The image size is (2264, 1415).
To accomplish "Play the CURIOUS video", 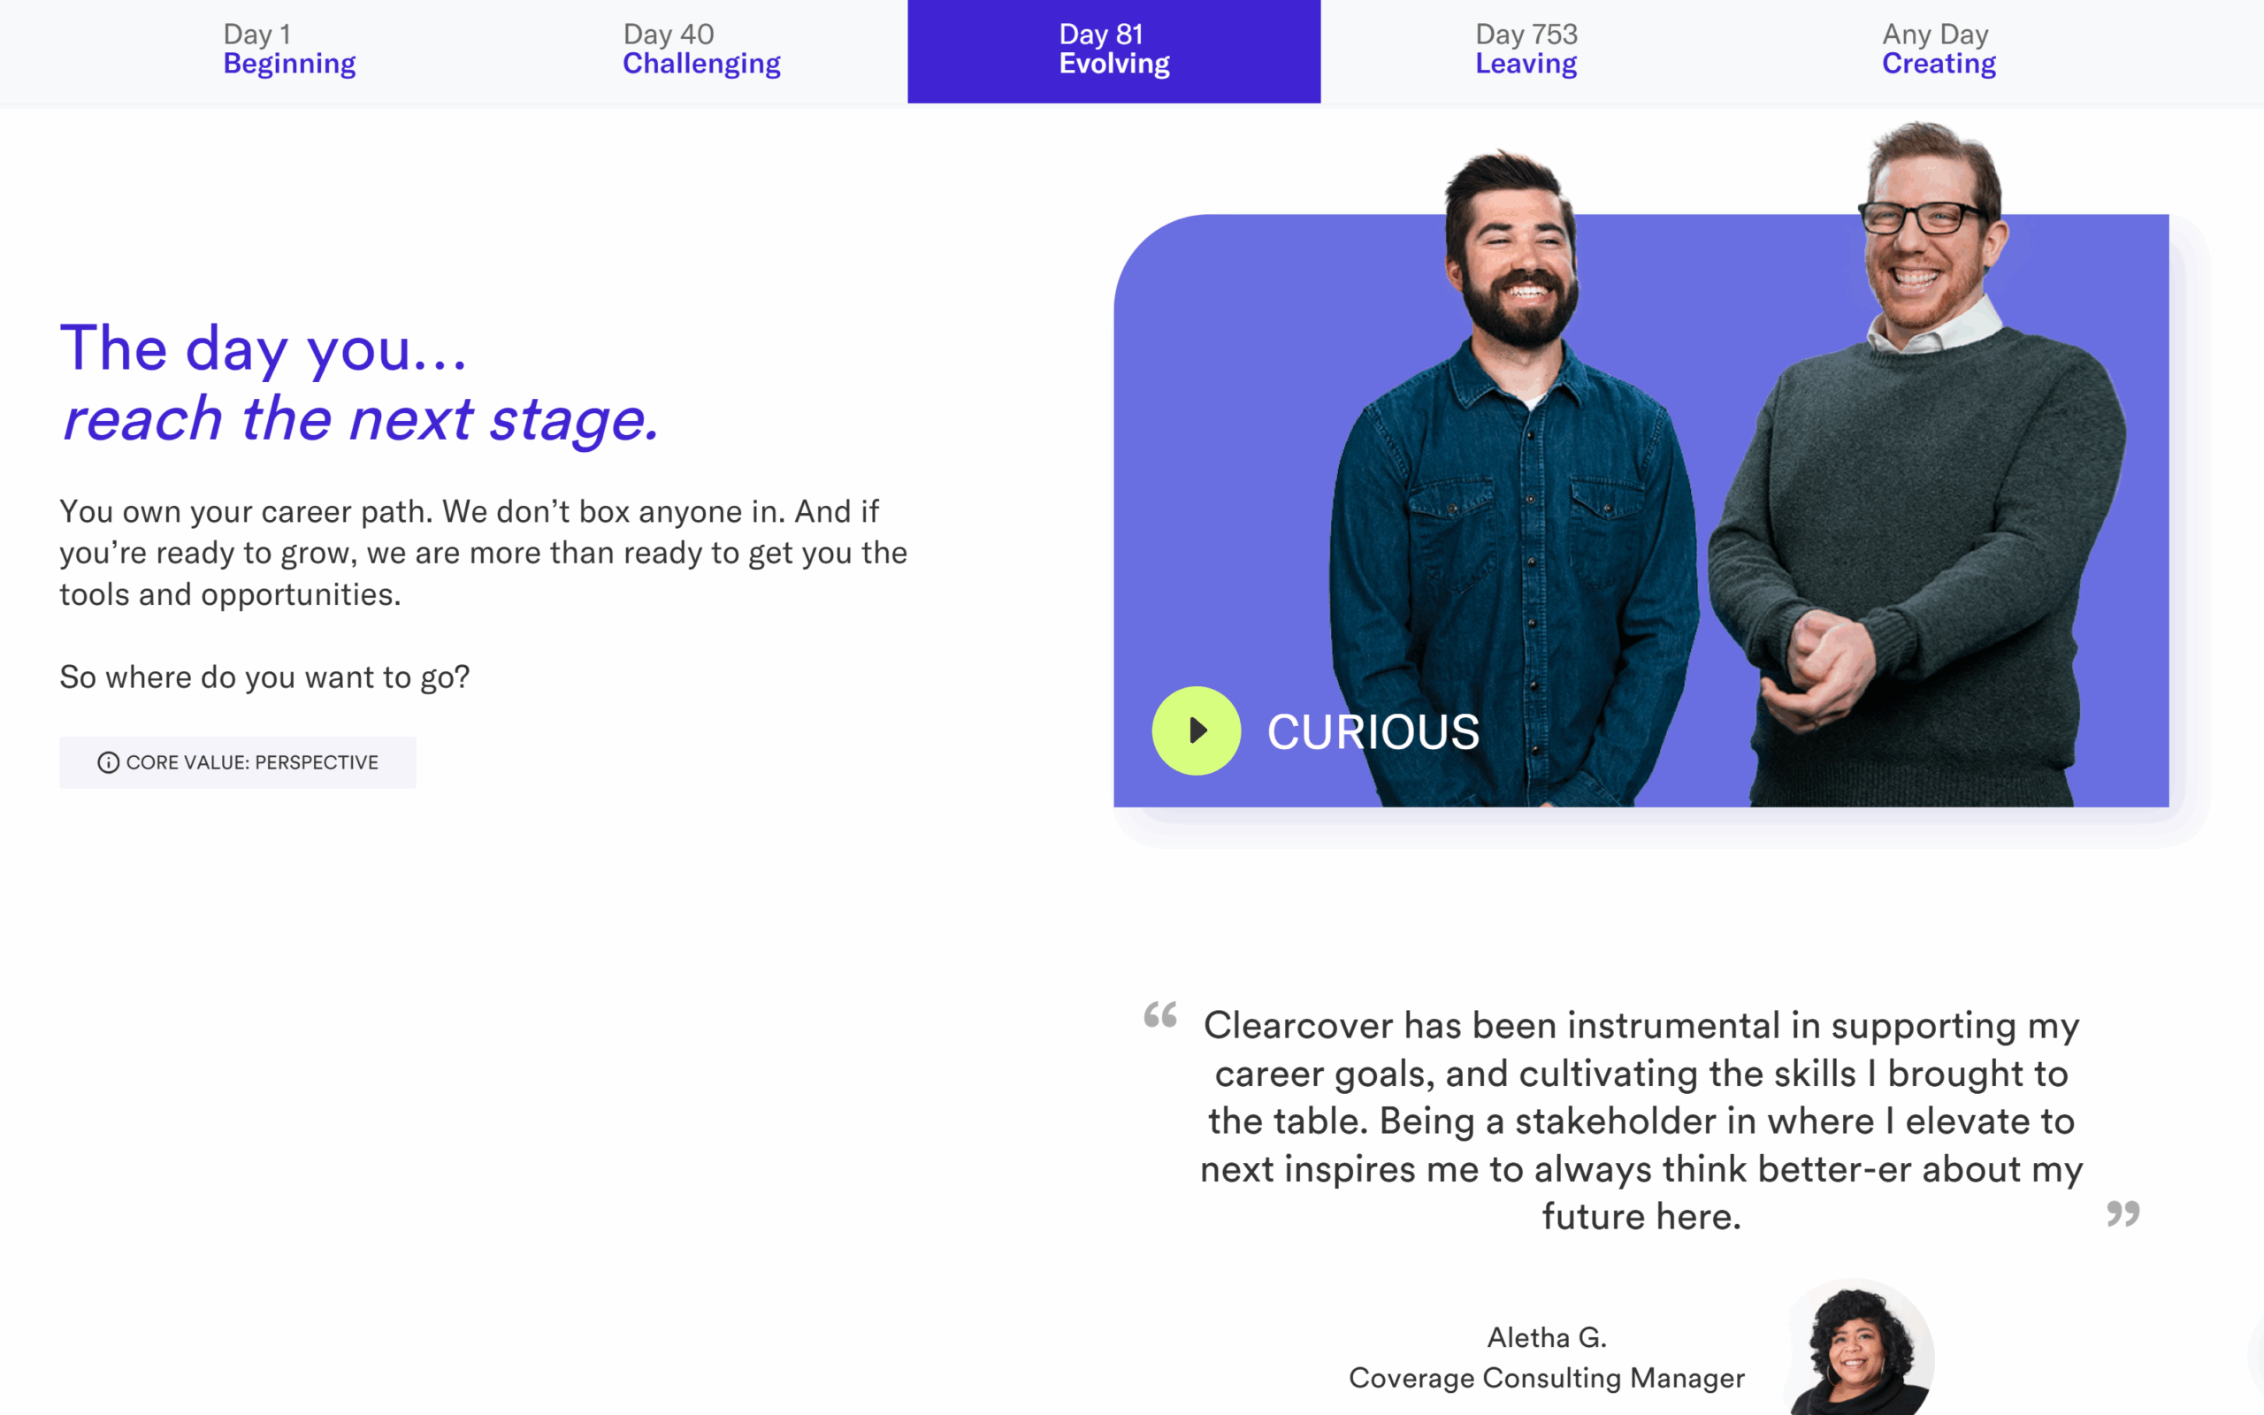I will tap(1196, 730).
